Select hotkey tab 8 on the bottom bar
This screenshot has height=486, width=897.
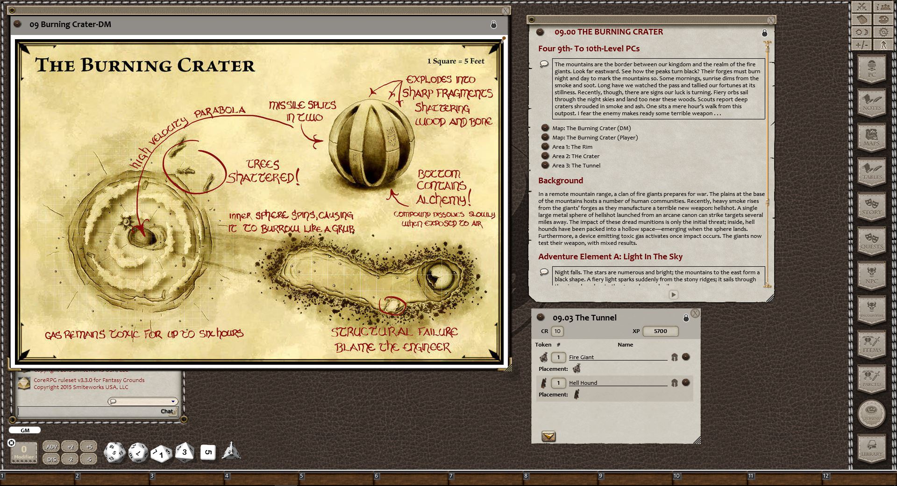(527, 476)
